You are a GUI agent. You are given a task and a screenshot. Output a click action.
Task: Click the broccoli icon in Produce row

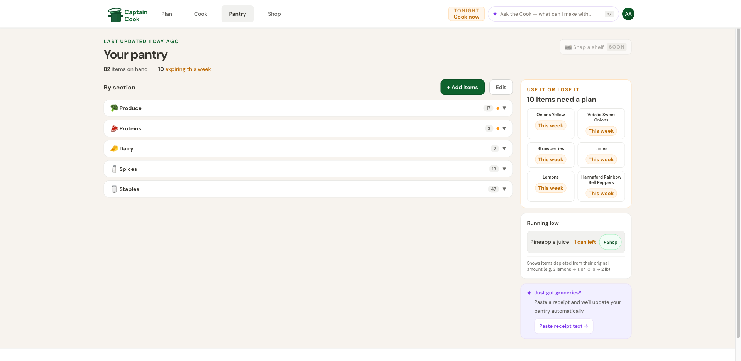click(x=114, y=108)
